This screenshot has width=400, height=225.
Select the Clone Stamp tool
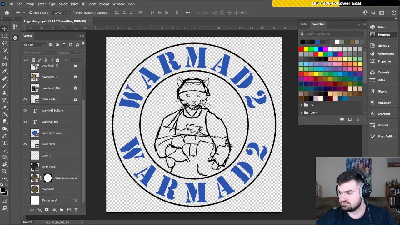pos(4,93)
